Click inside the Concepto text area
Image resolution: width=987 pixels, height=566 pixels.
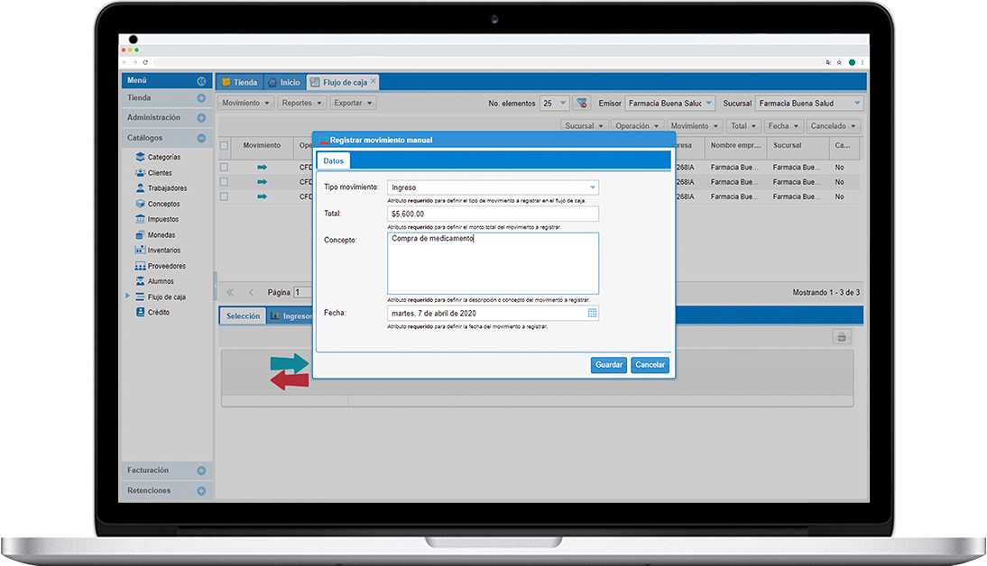(x=493, y=264)
